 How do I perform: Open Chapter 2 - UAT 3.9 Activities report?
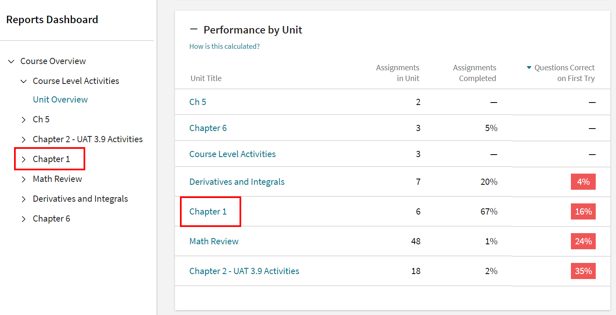click(x=244, y=271)
